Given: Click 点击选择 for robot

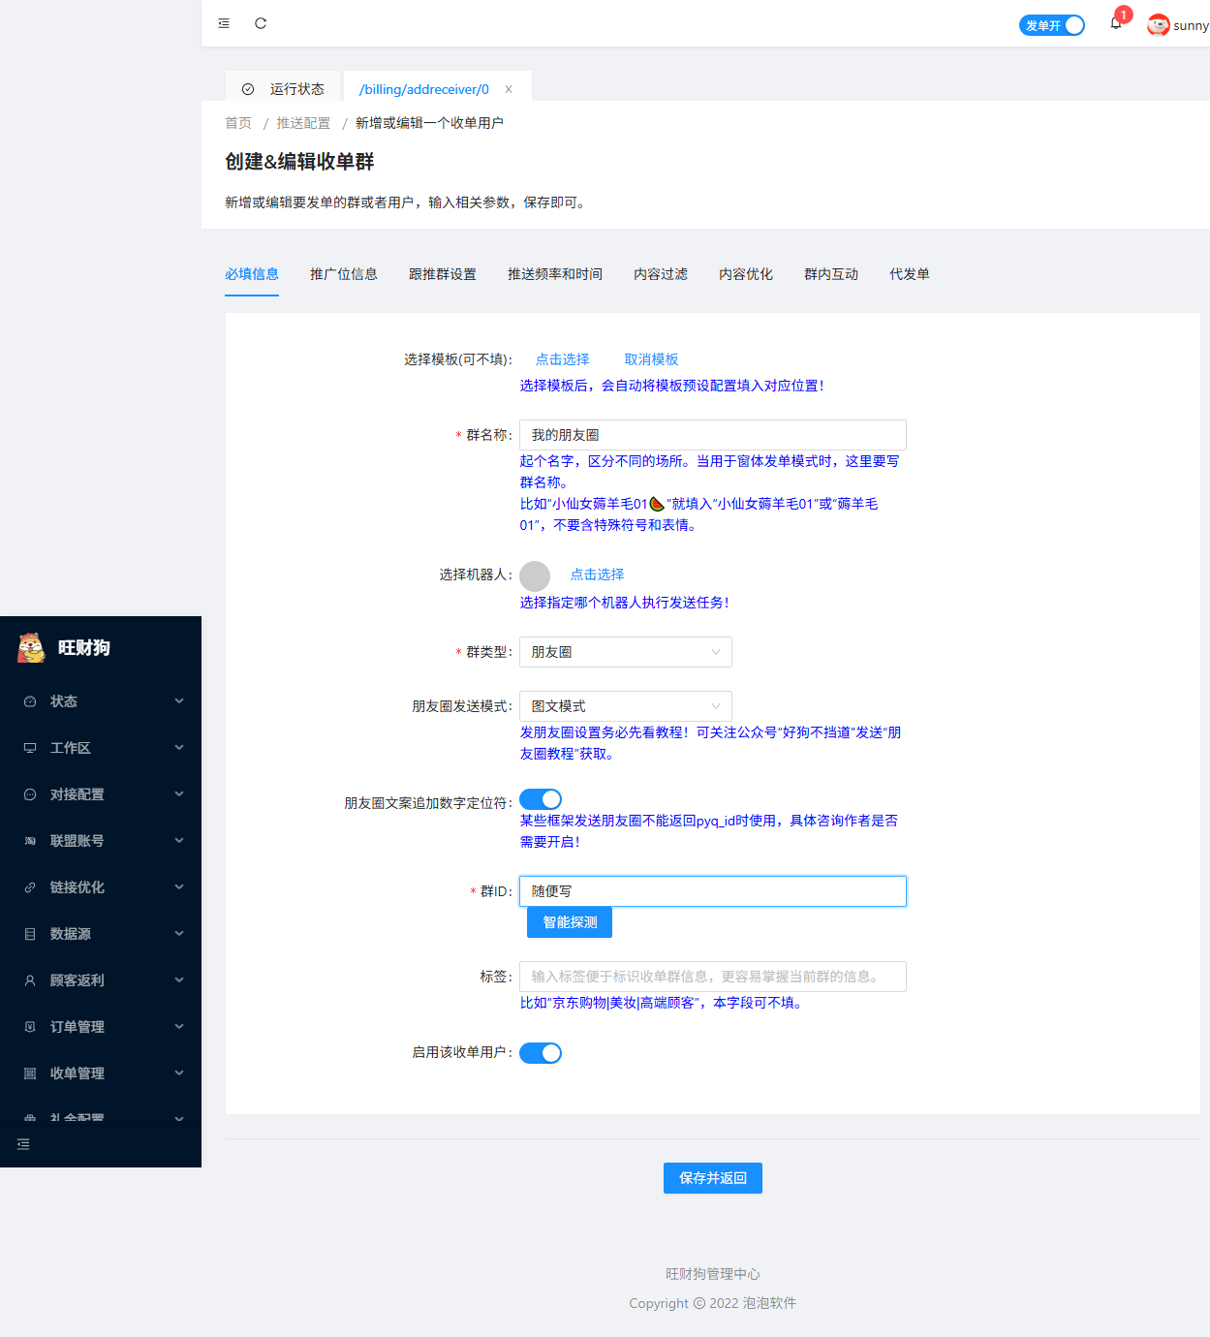Looking at the screenshot, I should click(598, 575).
